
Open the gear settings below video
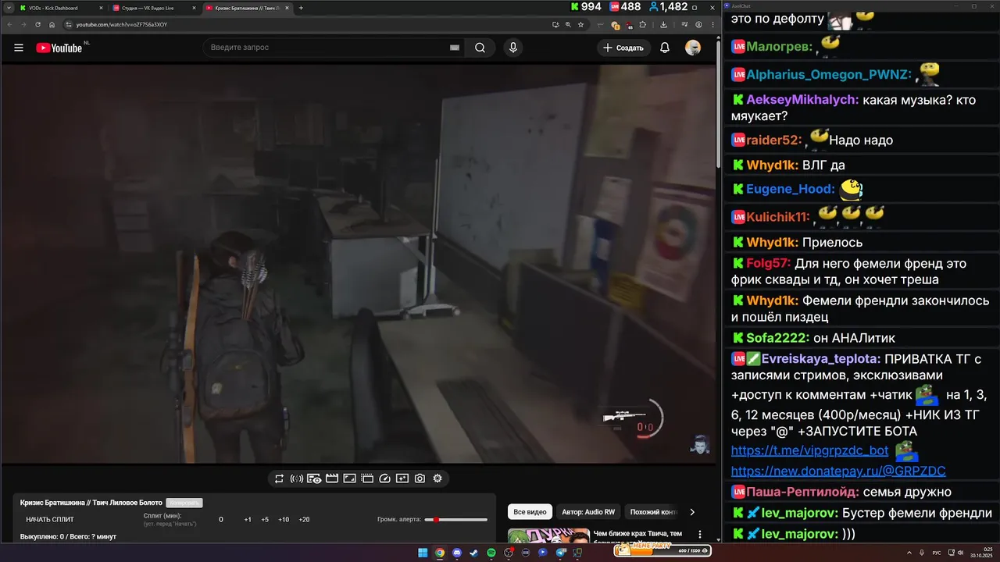437,478
